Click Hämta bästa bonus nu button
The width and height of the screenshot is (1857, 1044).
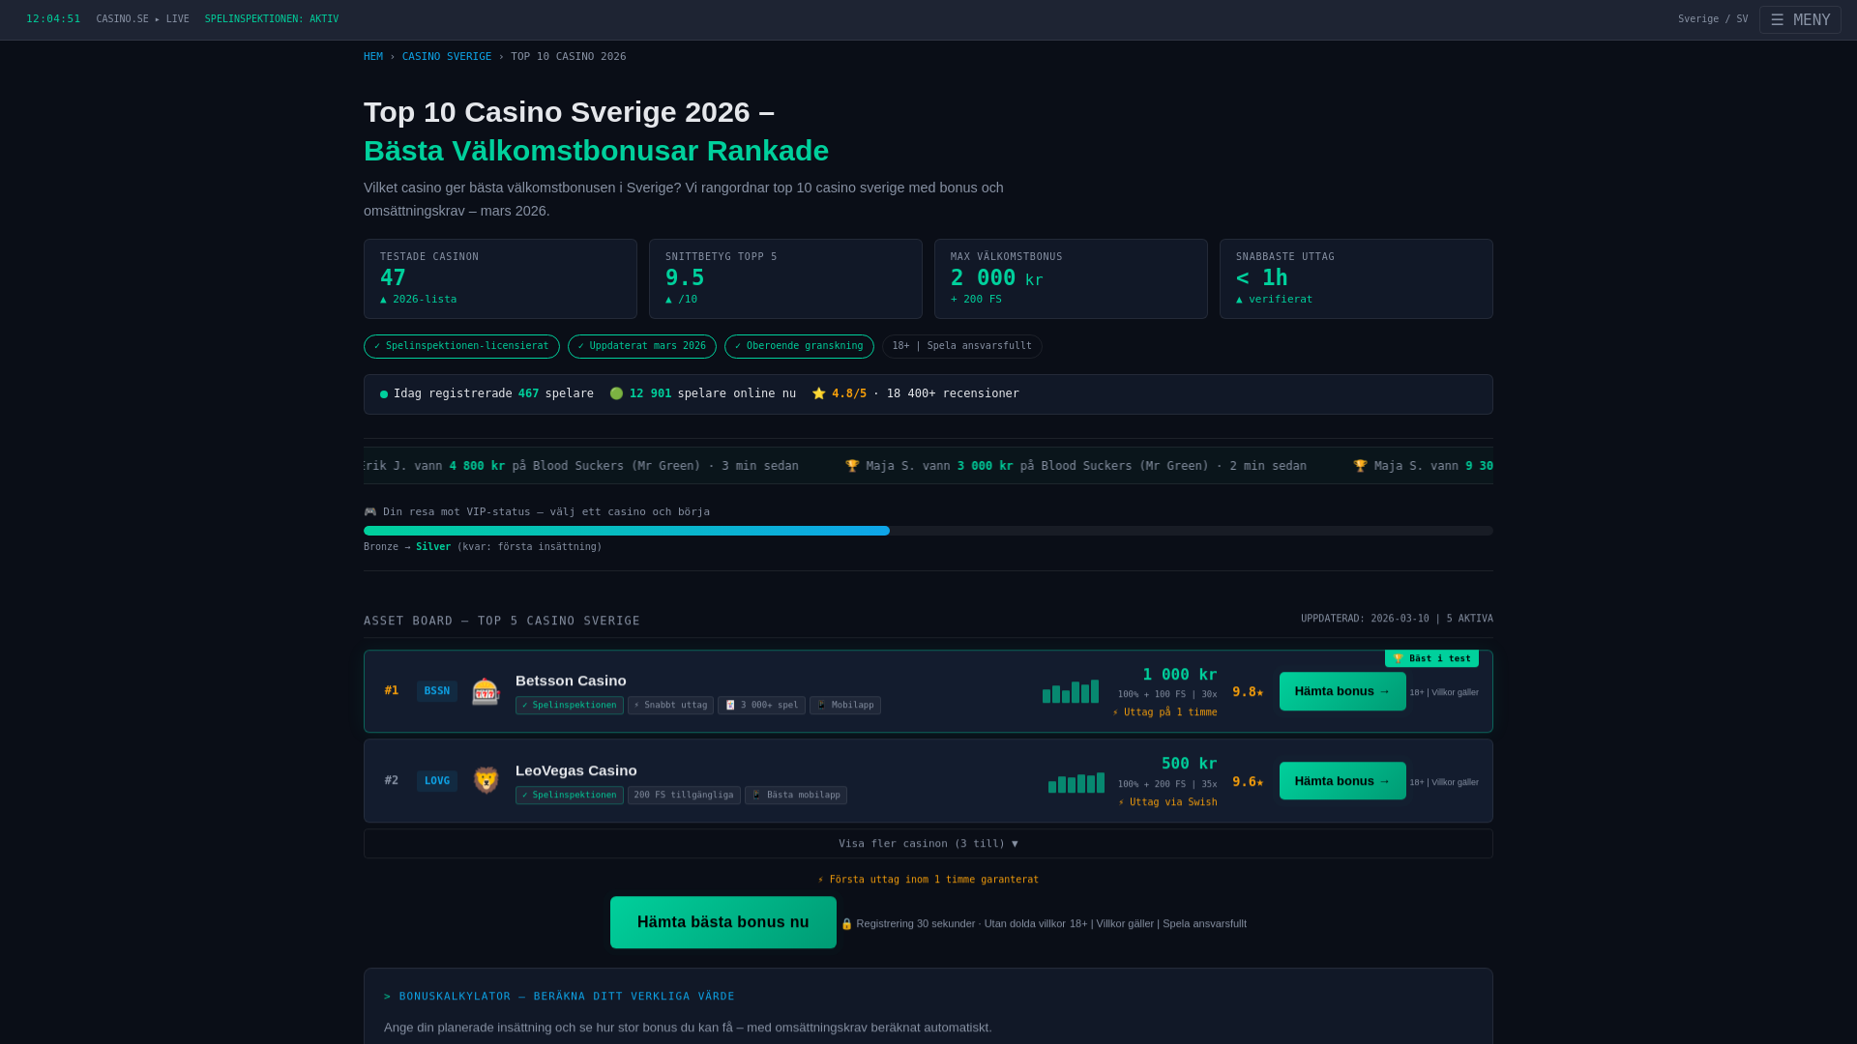tap(723, 922)
